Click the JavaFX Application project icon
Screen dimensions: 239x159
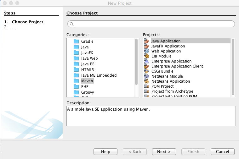146,46
